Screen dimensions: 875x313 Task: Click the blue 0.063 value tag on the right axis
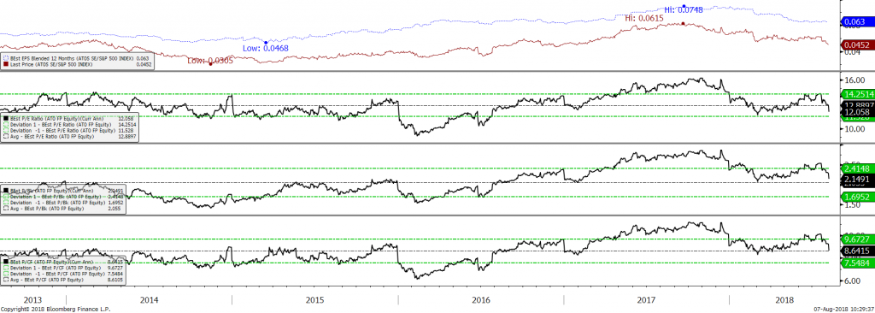pyautogui.click(x=857, y=22)
